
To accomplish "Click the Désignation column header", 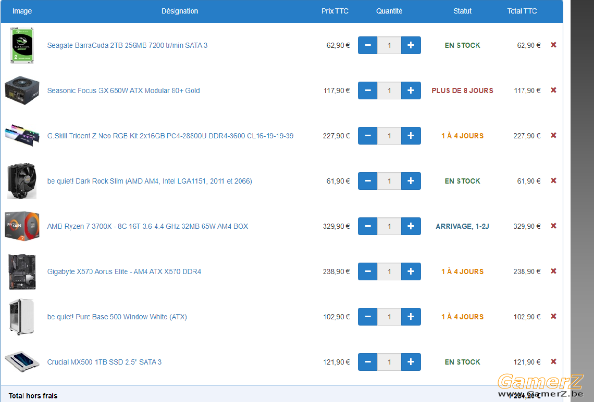I will coord(180,11).
